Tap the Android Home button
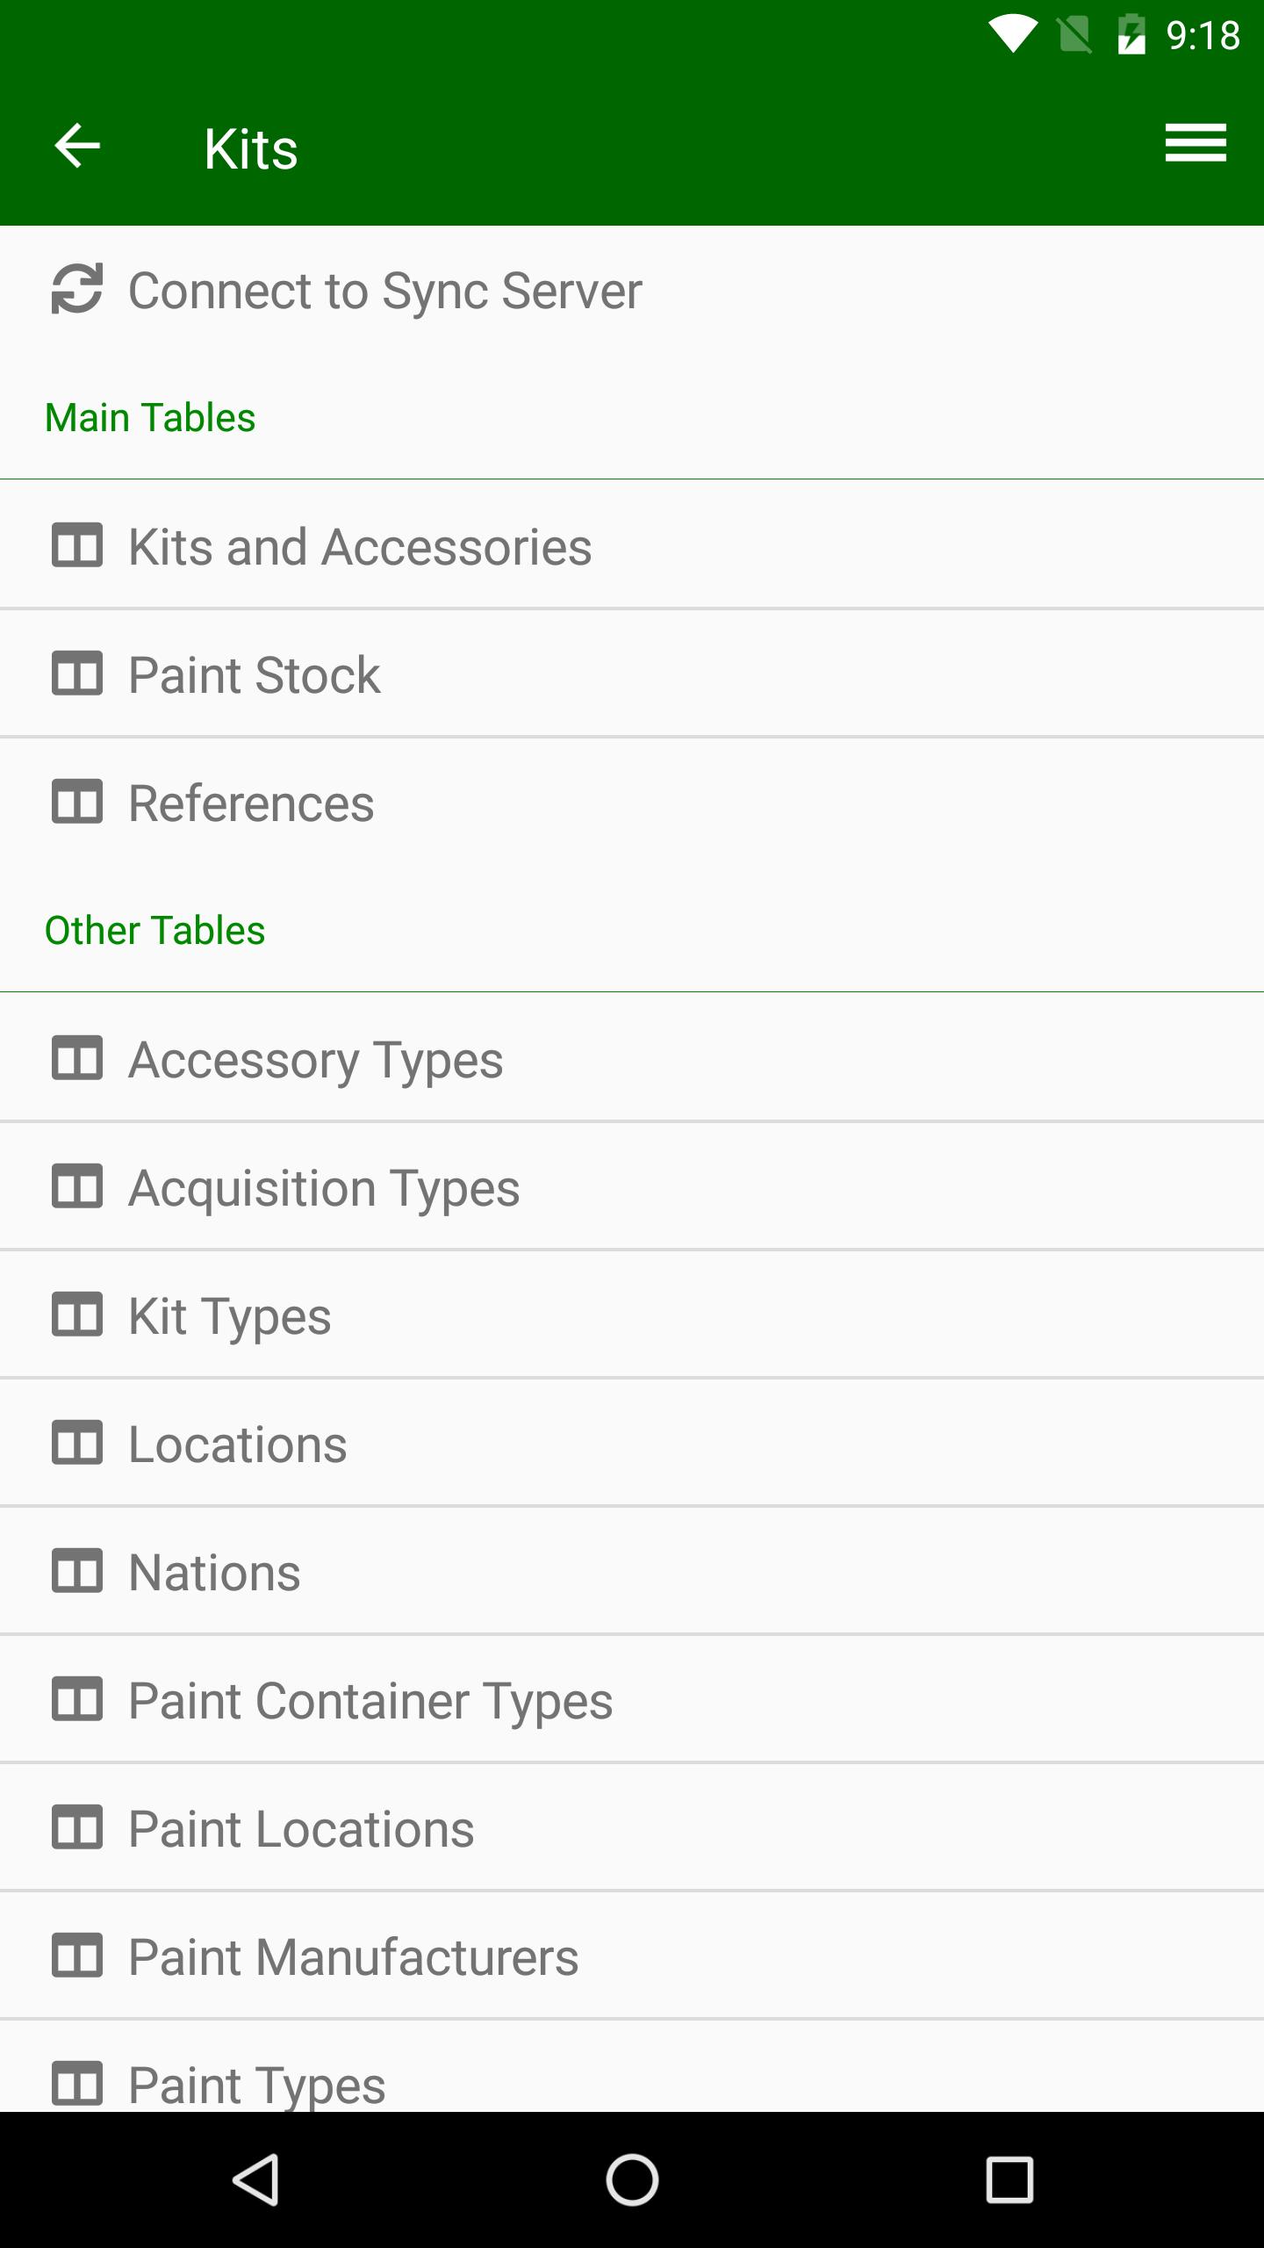 [632, 2180]
